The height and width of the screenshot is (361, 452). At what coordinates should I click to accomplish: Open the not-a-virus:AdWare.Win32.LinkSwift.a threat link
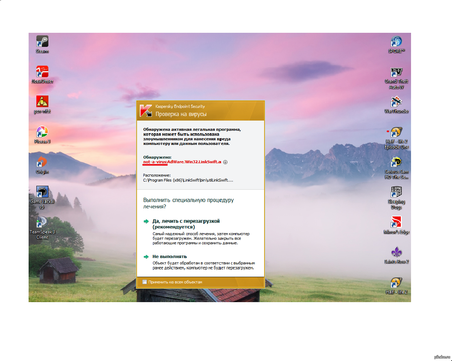coord(182,162)
